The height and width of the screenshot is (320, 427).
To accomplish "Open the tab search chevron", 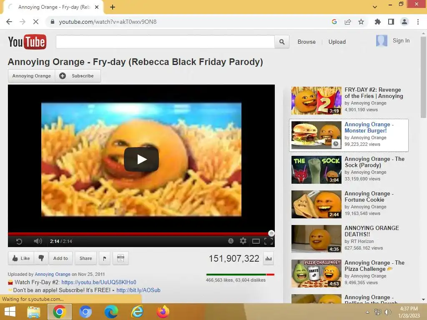I will tap(375, 7).
